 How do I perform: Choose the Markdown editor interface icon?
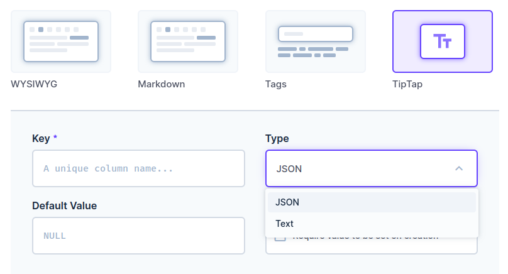click(188, 41)
